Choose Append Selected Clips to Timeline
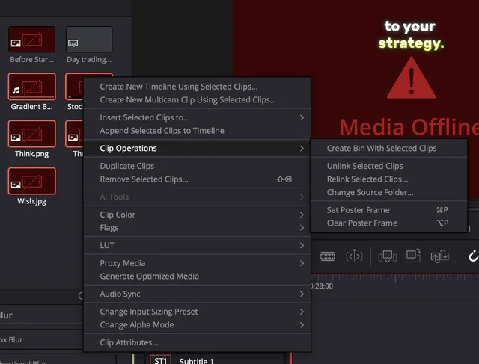 pos(197,131)
